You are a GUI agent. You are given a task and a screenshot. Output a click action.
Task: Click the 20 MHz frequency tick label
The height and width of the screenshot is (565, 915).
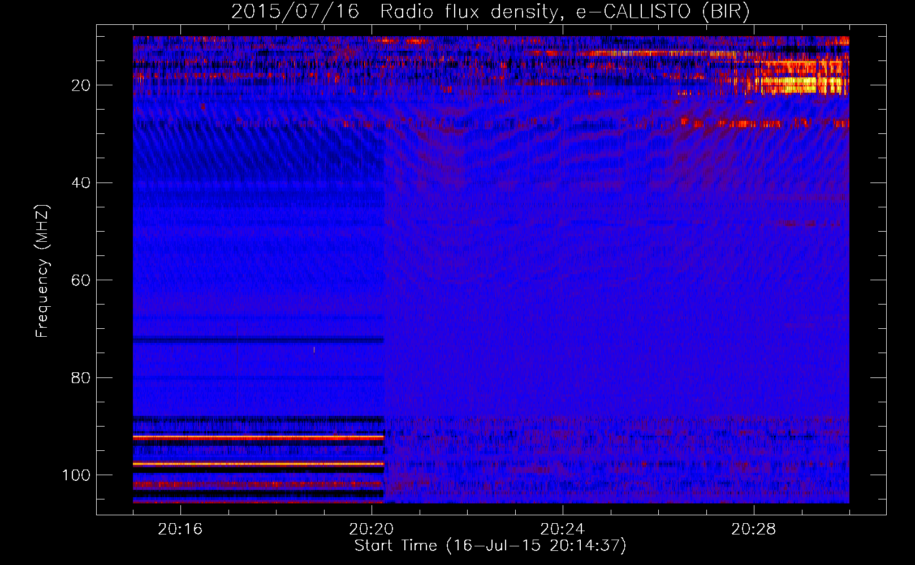coord(81,85)
